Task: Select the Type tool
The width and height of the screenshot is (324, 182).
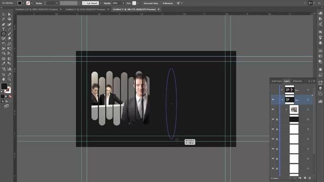Action: coord(4,29)
